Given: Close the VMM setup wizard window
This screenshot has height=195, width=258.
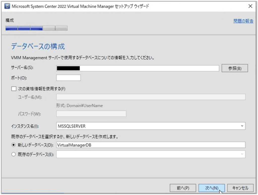Looking at the screenshot, I should 250,6.
